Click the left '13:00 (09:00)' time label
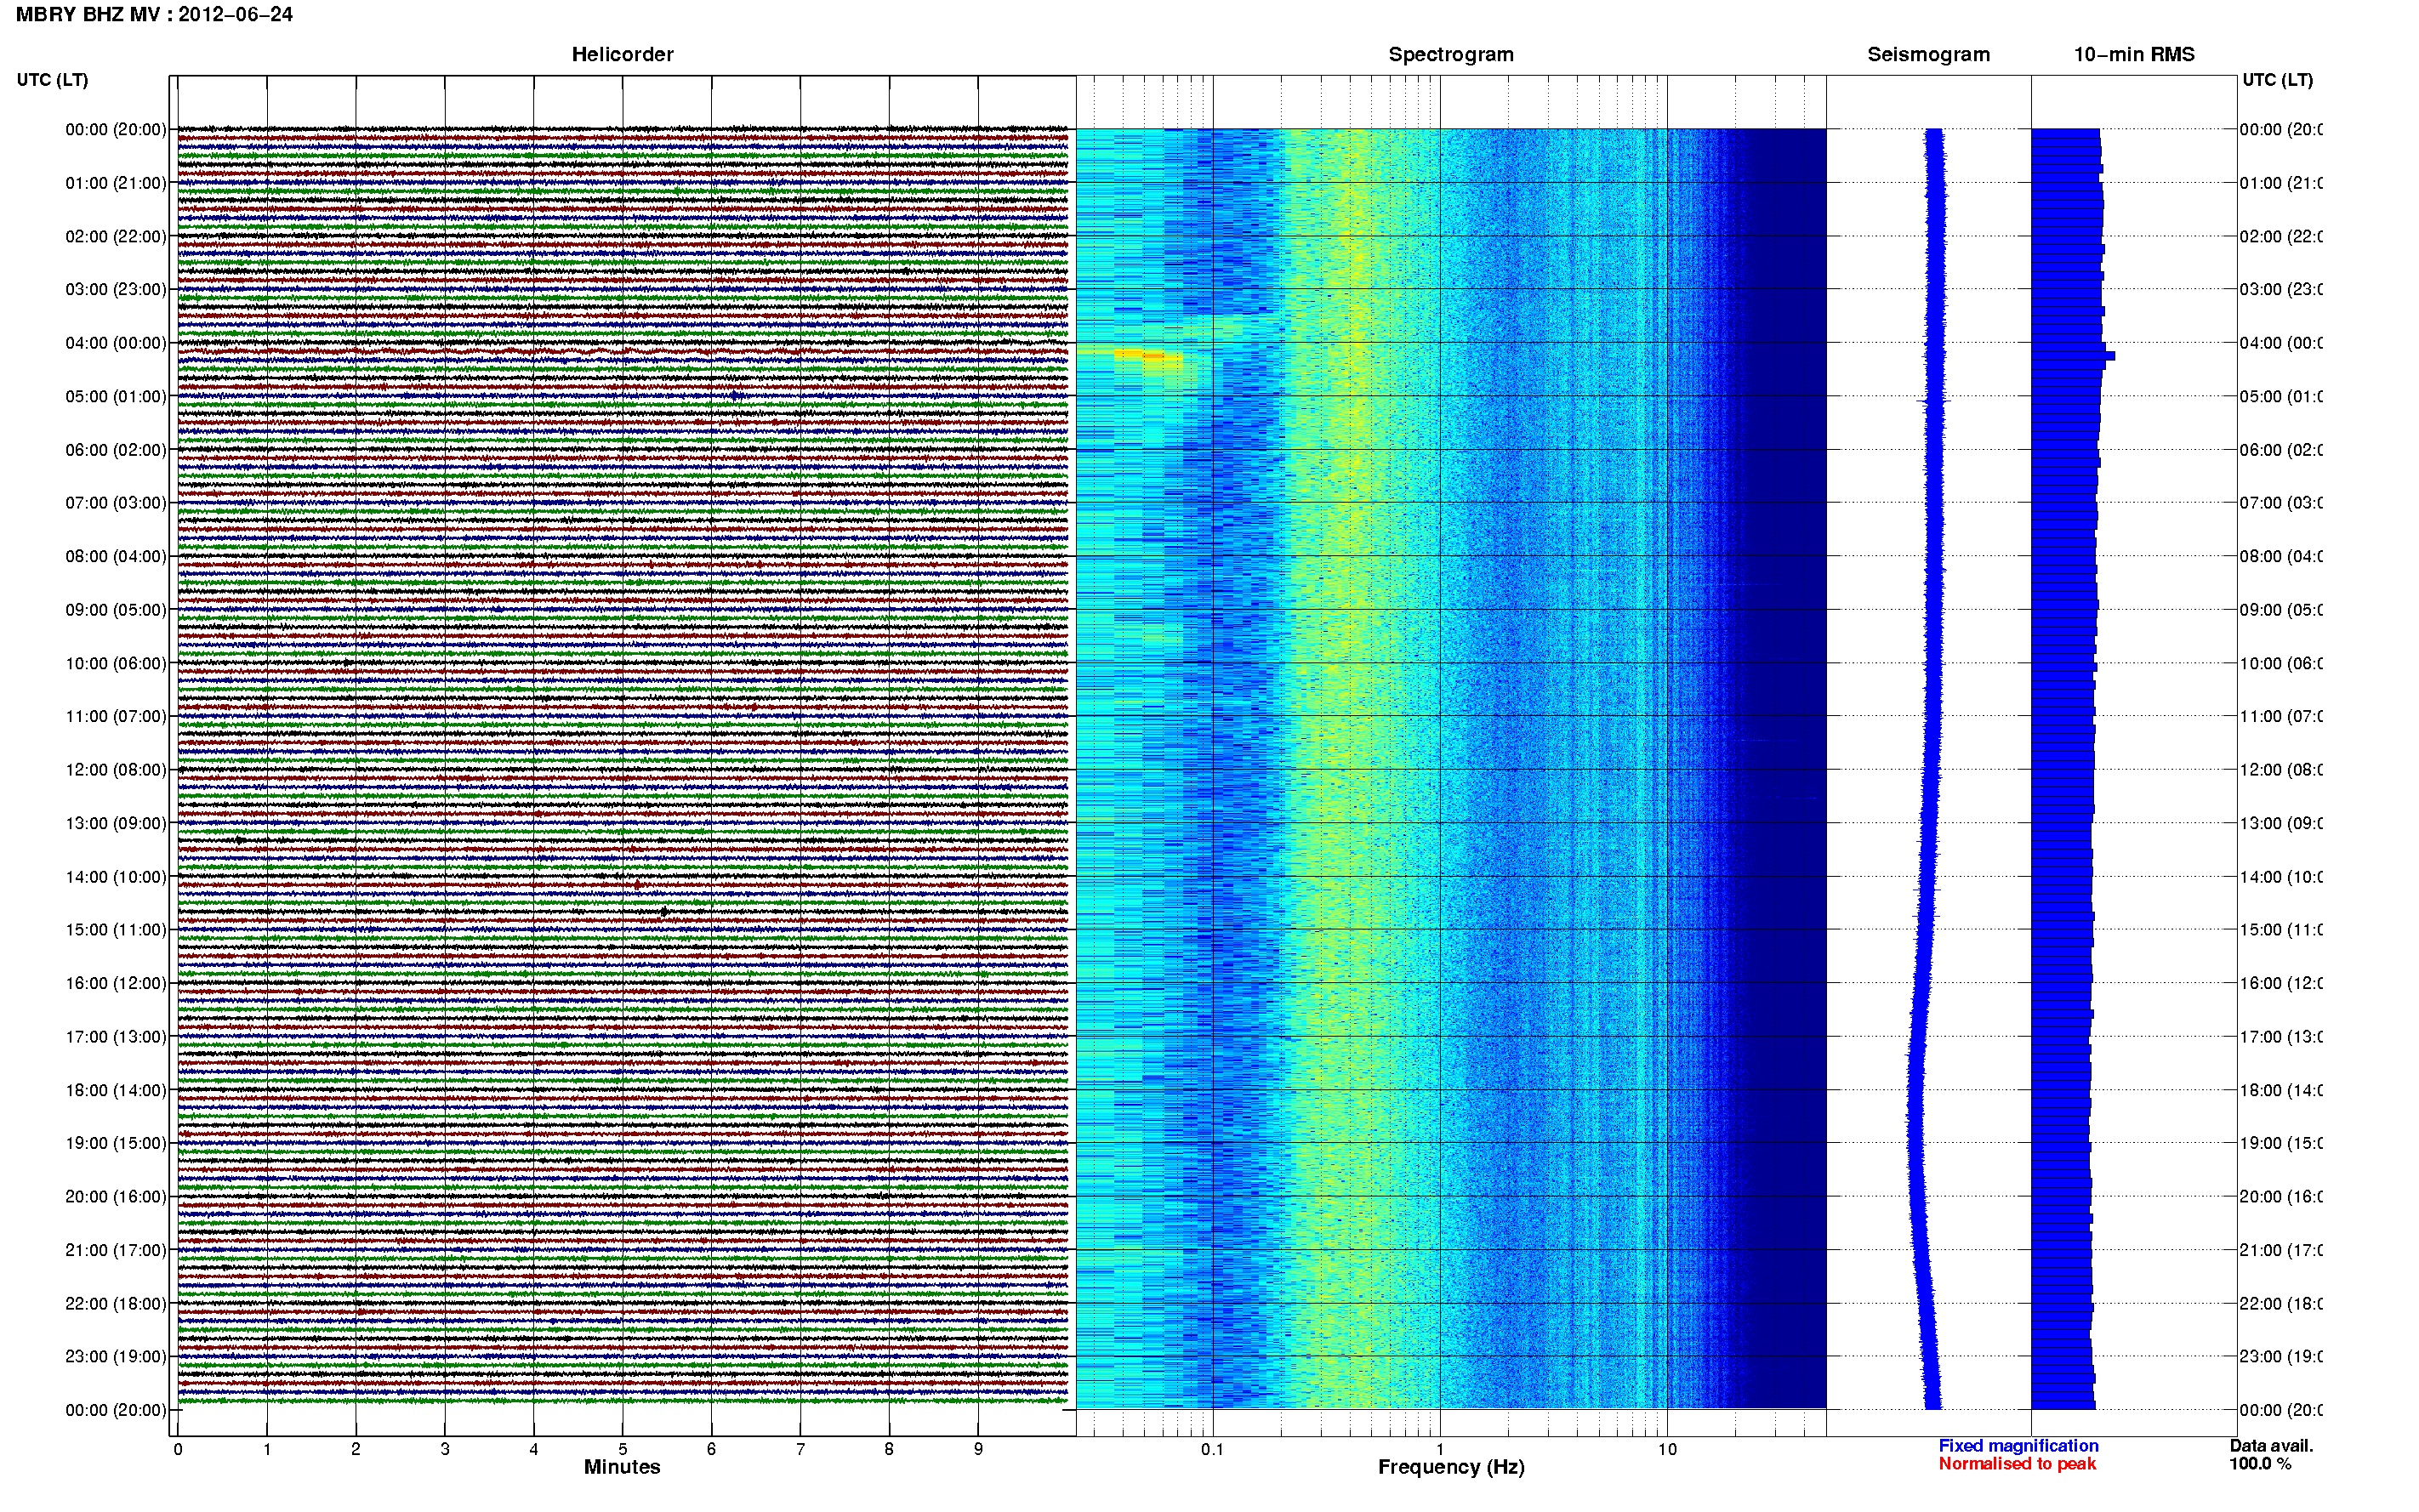Screen dimensions: 2419x1512 coord(116,824)
